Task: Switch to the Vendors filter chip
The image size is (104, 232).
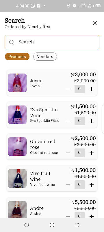Action: point(45,57)
